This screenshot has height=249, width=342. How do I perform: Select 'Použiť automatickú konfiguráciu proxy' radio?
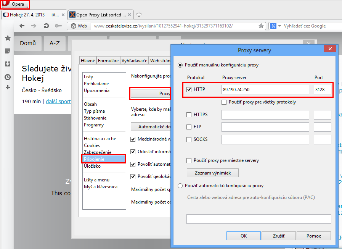(180, 186)
